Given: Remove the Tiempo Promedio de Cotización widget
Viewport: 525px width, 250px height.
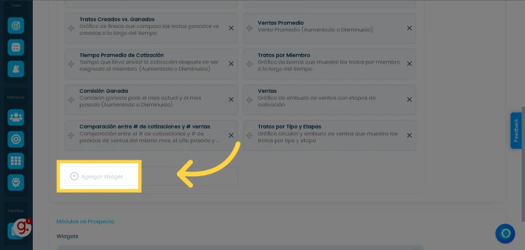Looking at the screenshot, I should (x=231, y=64).
